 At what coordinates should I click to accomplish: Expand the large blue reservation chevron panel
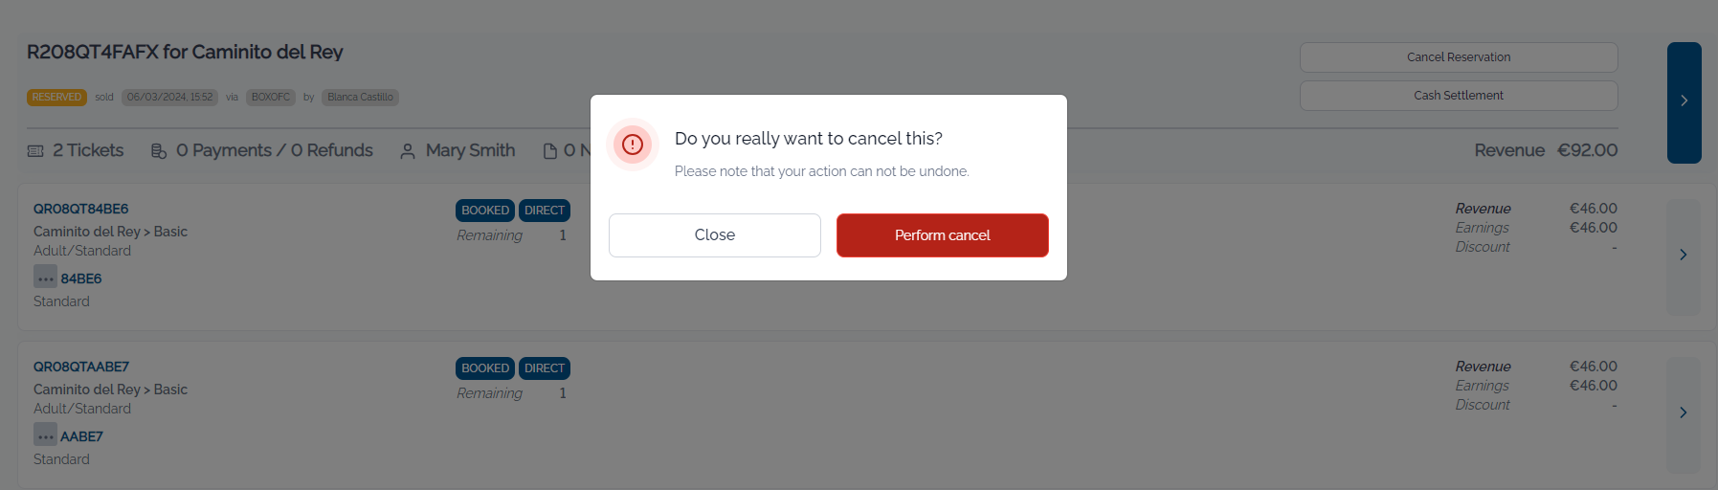click(x=1684, y=102)
